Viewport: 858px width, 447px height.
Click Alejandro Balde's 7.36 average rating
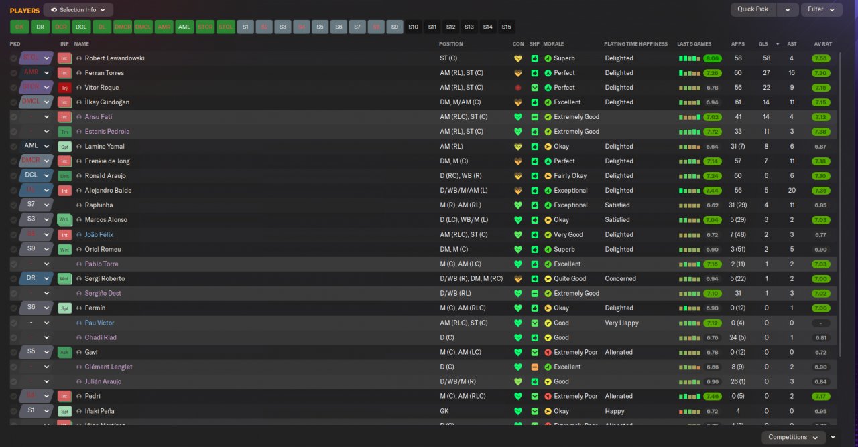820,191
